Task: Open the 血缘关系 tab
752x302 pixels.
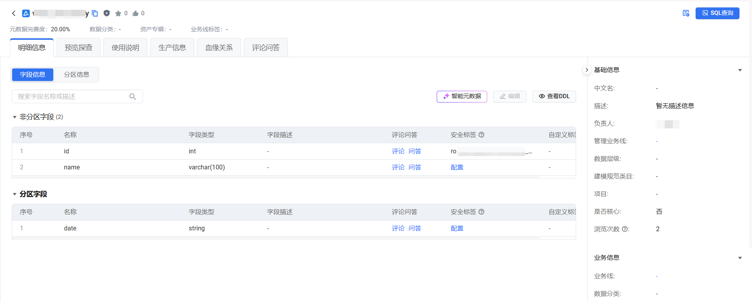Action: [x=219, y=48]
